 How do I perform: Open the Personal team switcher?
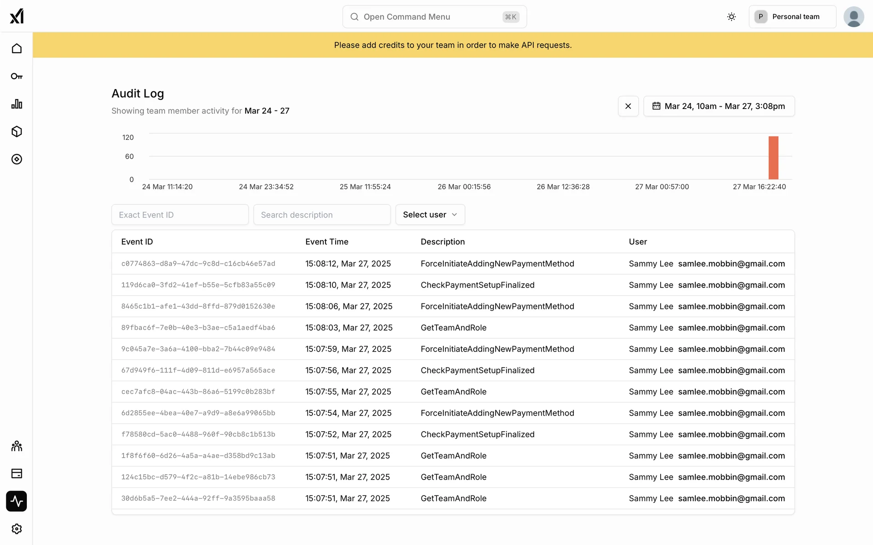(792, 17)
